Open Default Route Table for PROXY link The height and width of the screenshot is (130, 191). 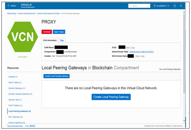(x=142, y=52)
